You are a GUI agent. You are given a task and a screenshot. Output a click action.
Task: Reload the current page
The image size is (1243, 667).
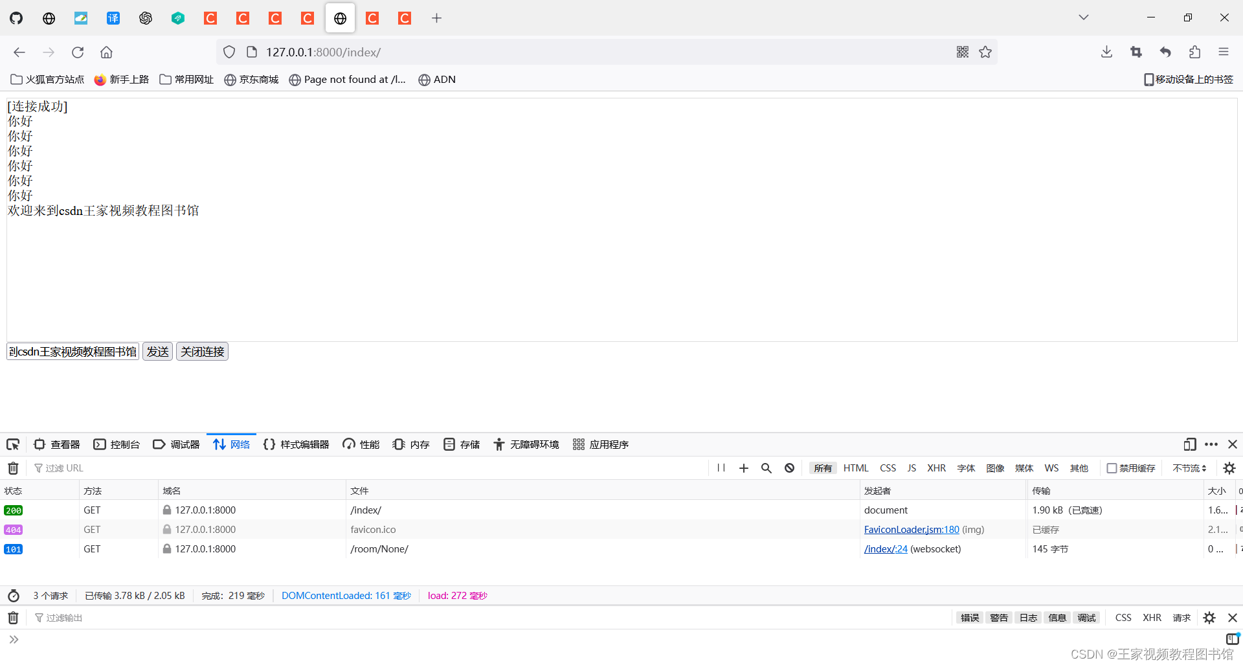coord(78,52)
